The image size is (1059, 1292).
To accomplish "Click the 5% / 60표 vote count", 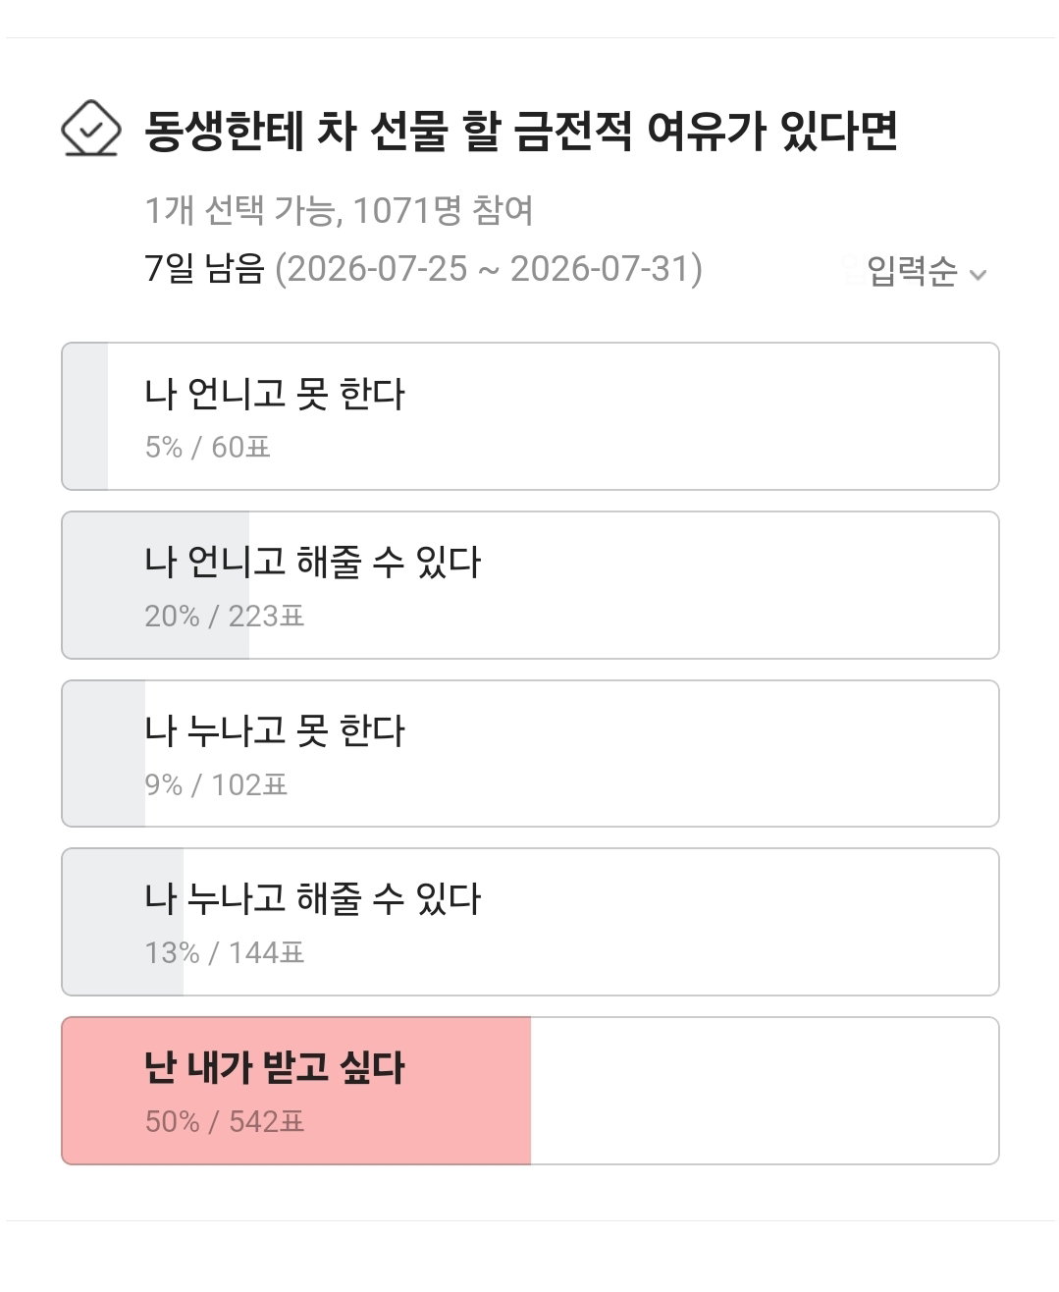I will (x=207, y=447).
